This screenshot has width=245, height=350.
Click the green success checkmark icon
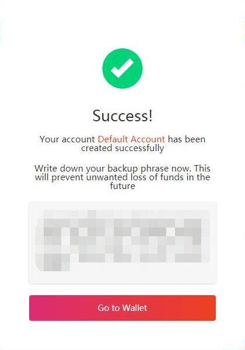click(x=123, y=68)
